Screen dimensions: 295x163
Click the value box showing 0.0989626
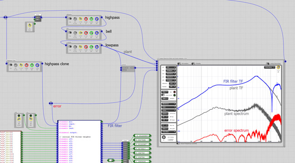(x=142, y=161)
